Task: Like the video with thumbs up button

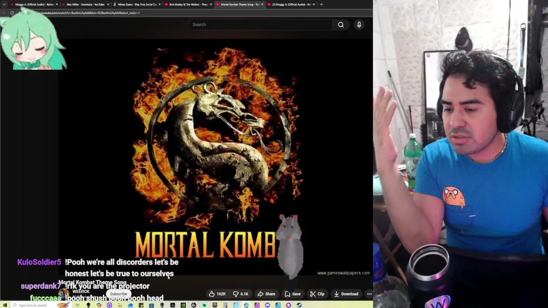Action: (x=217, y=294)
